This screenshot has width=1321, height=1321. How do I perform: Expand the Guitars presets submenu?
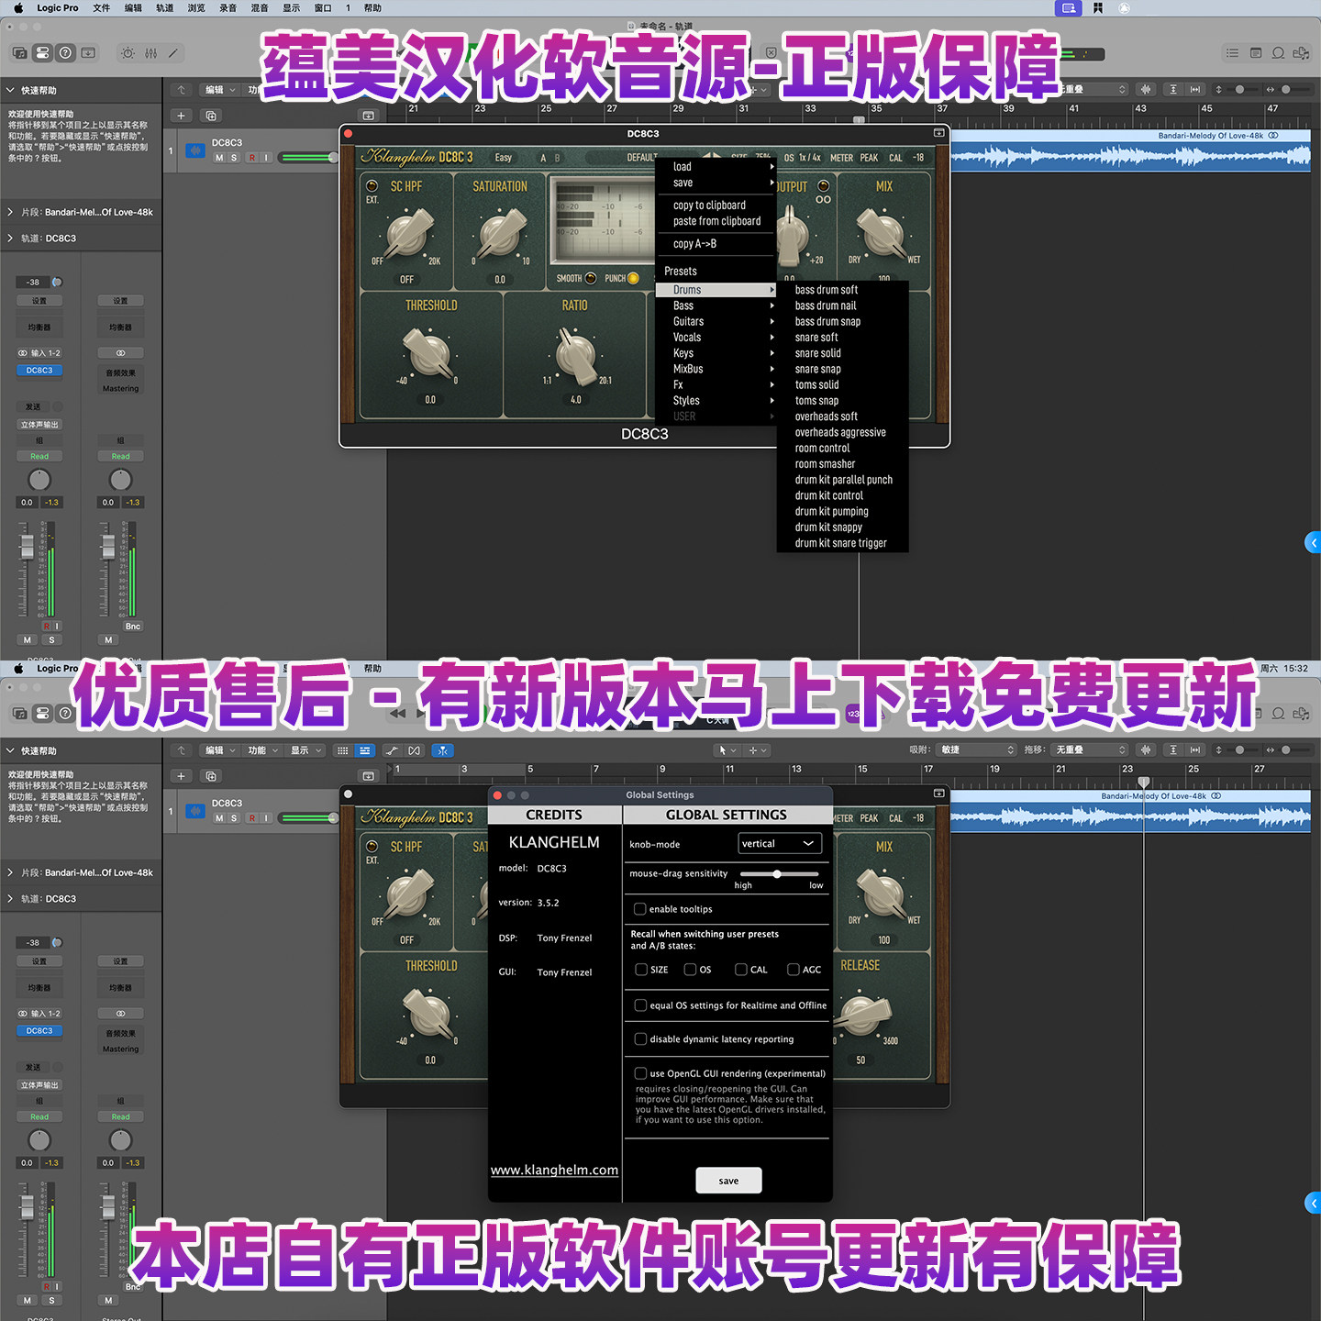pos(716,321)
